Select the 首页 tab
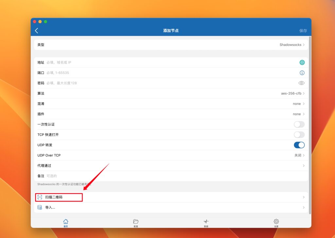The width and height of the screenshot is (335, 238). click(x=65, y=222)
